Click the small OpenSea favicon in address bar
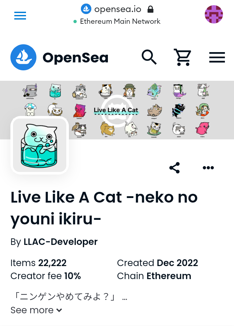The width and height of the screenshot is (234, 326). click(x=86, y=9)
